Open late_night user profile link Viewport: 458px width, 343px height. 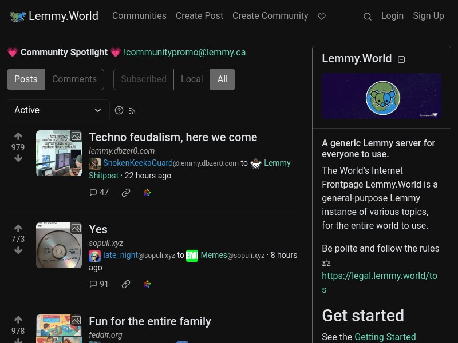coord(120,255)
